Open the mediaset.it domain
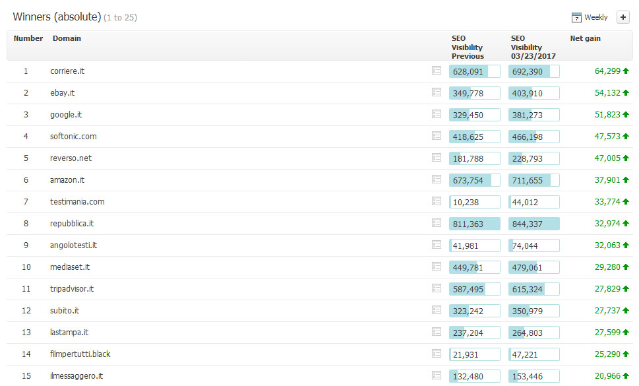The width and height of the screenshot is (639, 386). coord(70,267)
